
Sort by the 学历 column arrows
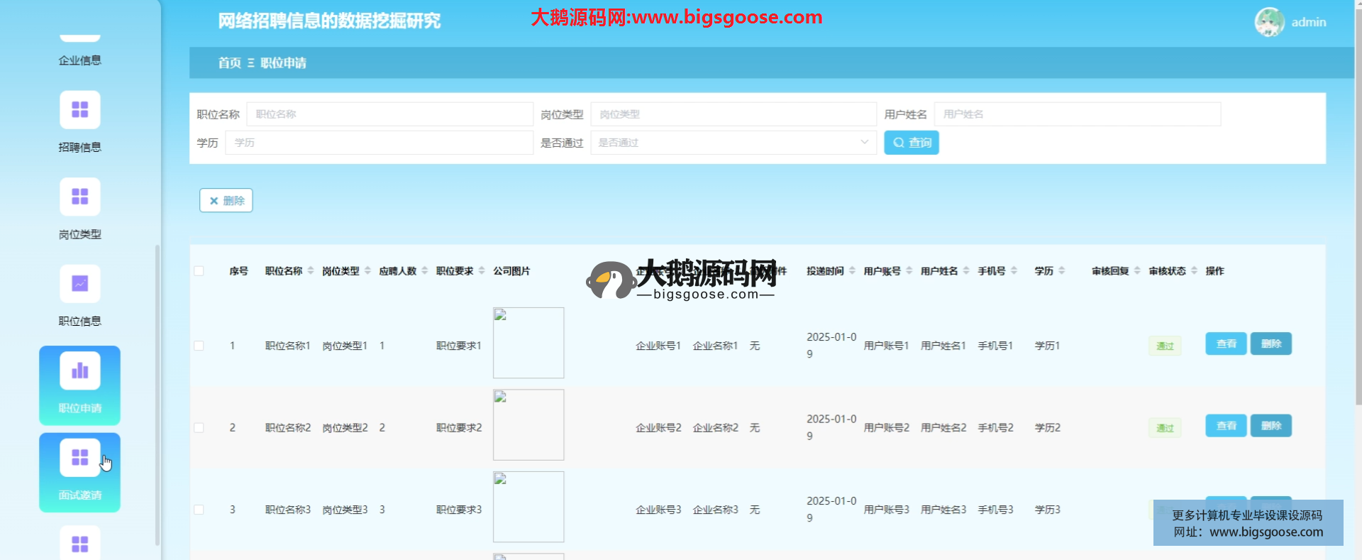coord(1061,270)
